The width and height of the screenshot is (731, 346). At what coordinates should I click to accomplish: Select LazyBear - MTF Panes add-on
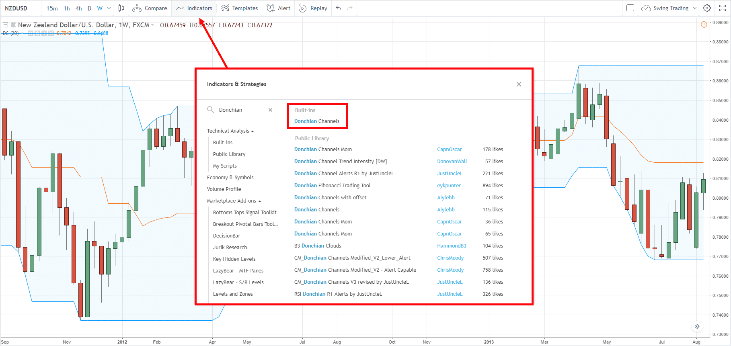[238, 270]
